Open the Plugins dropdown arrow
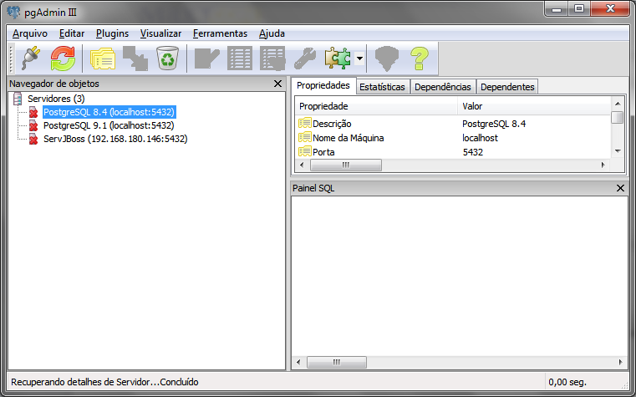This screenshot has height=397, width=636. pos(359,59)
